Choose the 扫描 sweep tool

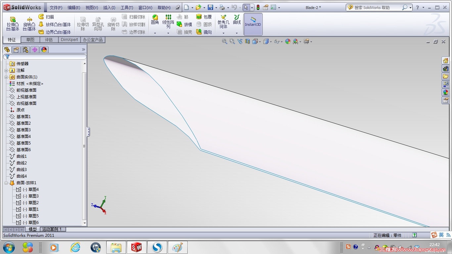(46, 17)
